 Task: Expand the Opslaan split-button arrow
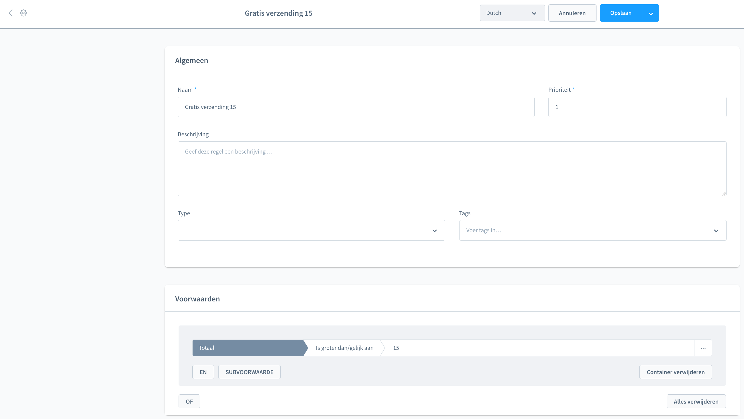tap(651, 13)
